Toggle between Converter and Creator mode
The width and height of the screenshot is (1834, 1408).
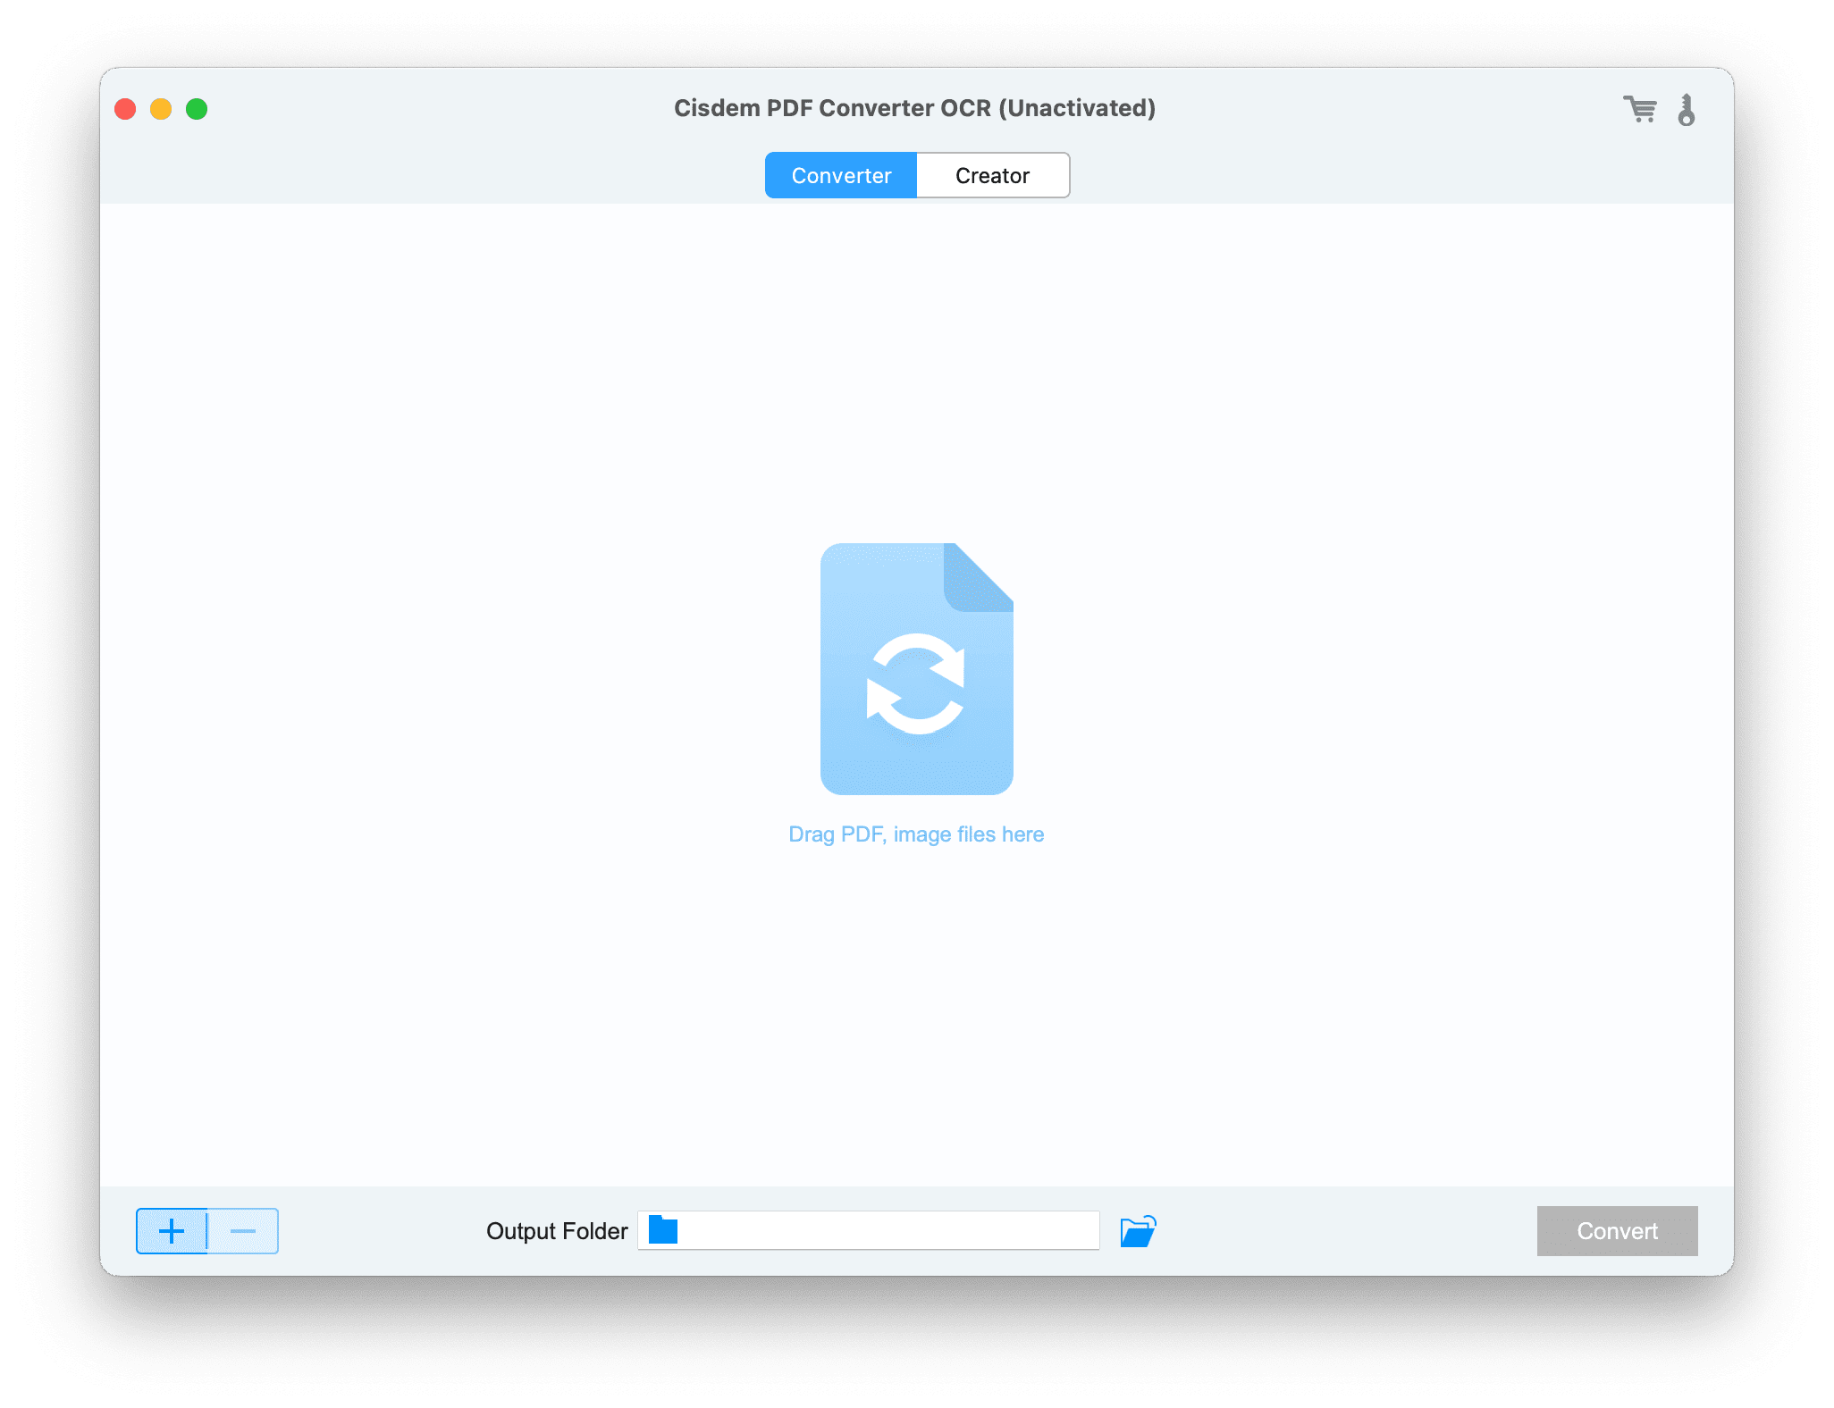point(914,174)
